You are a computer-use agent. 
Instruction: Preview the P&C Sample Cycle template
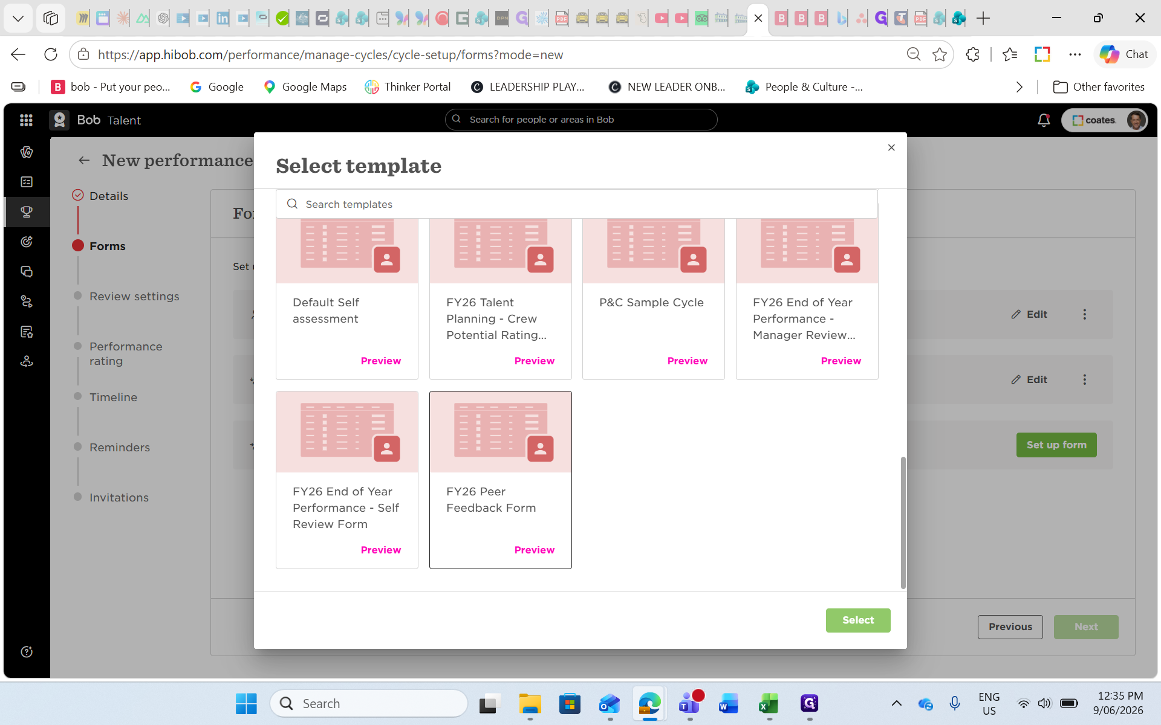tap(688, 361)
